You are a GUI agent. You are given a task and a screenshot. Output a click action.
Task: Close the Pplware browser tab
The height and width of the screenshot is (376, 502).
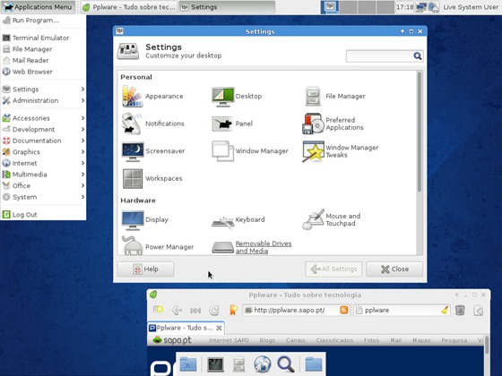click(219, 328)
